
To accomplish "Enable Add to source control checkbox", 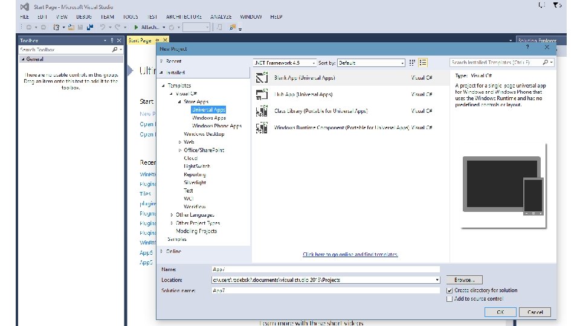I will pos(449,299).
